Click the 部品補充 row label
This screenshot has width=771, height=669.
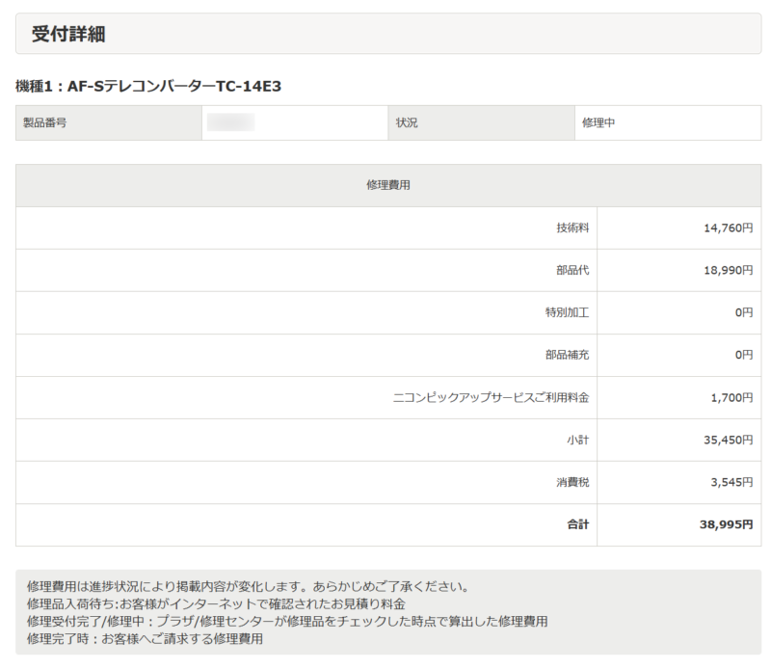pos(567,356)
